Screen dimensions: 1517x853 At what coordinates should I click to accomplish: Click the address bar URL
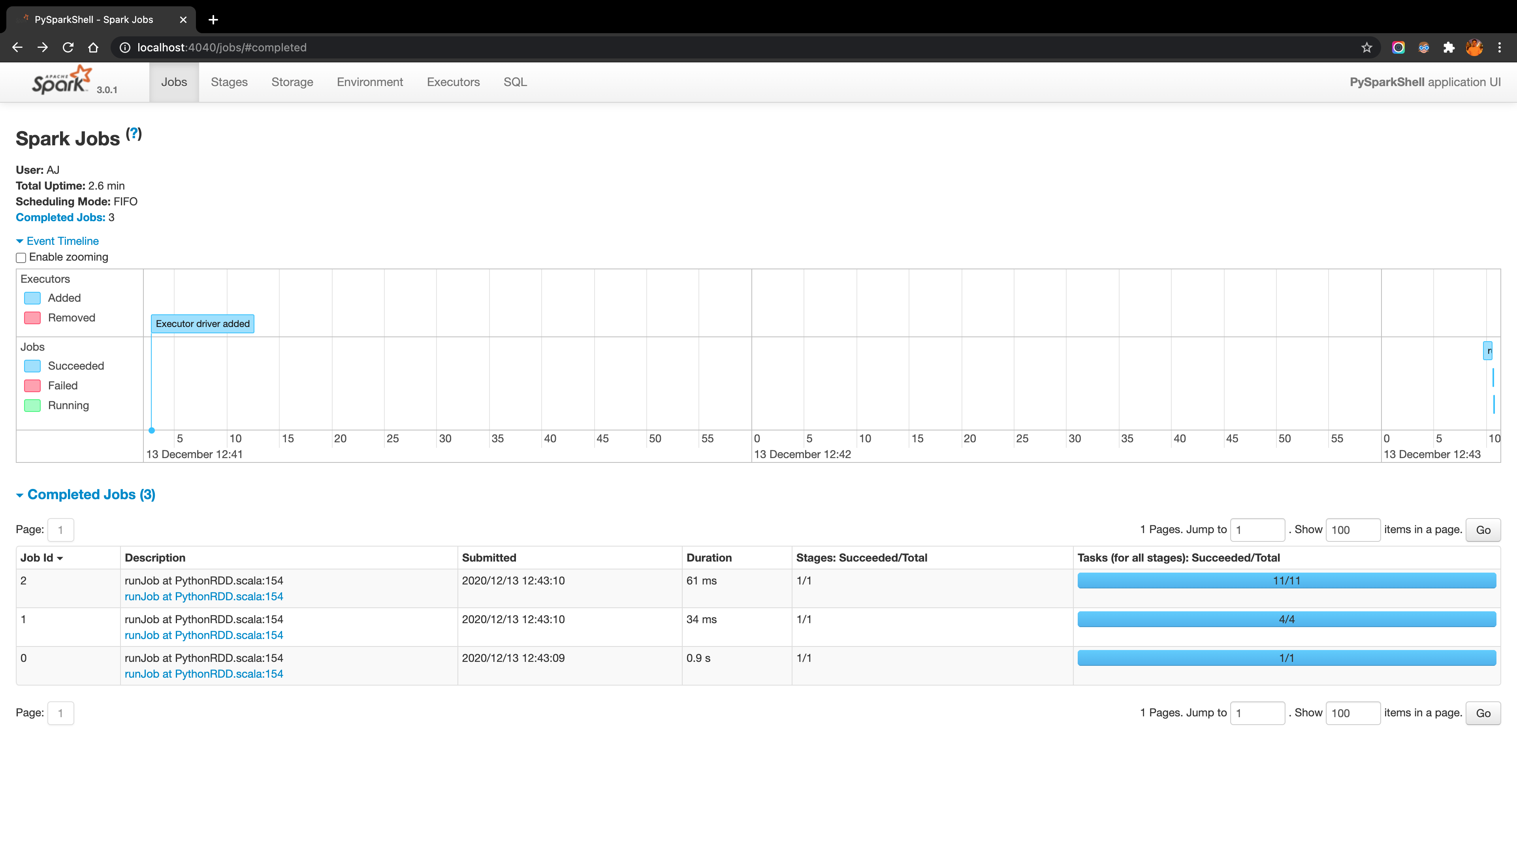click(222, 47)
